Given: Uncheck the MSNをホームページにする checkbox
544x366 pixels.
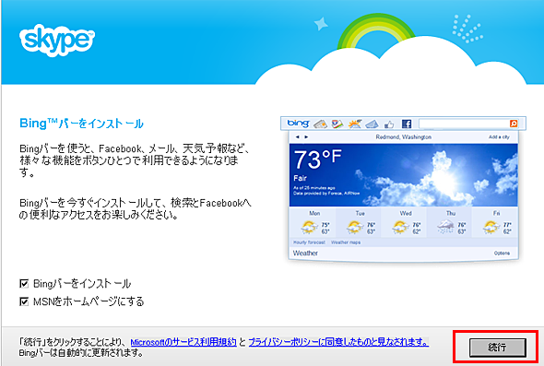Looking at the screenshot, I should pyautogui.click(x=24, y=301).
